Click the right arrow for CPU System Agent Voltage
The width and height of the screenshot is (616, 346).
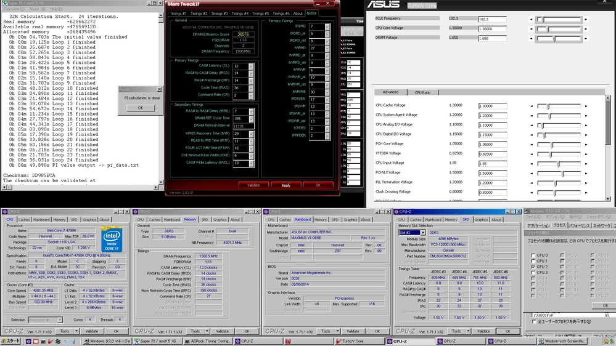click(x=586, y=116)
